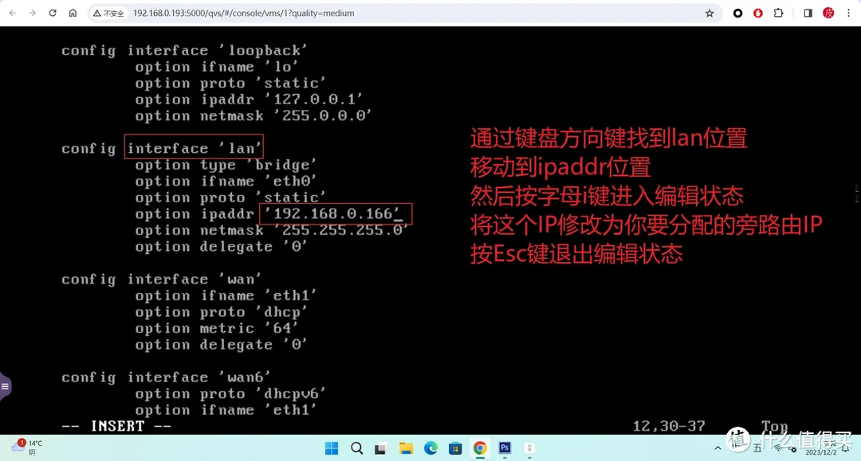Image resolution: width=861 pixels, height=461 pixels.
Task: Open Chrome's three-dot menu
Action: click(x=849, y=14)
